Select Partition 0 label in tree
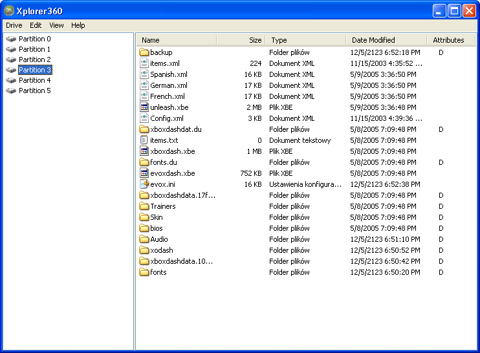Image resolution: width=480 pixels, height=353 pixels. click(x=34, y=39)
